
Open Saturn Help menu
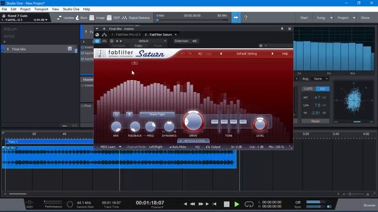pos(285,54)
